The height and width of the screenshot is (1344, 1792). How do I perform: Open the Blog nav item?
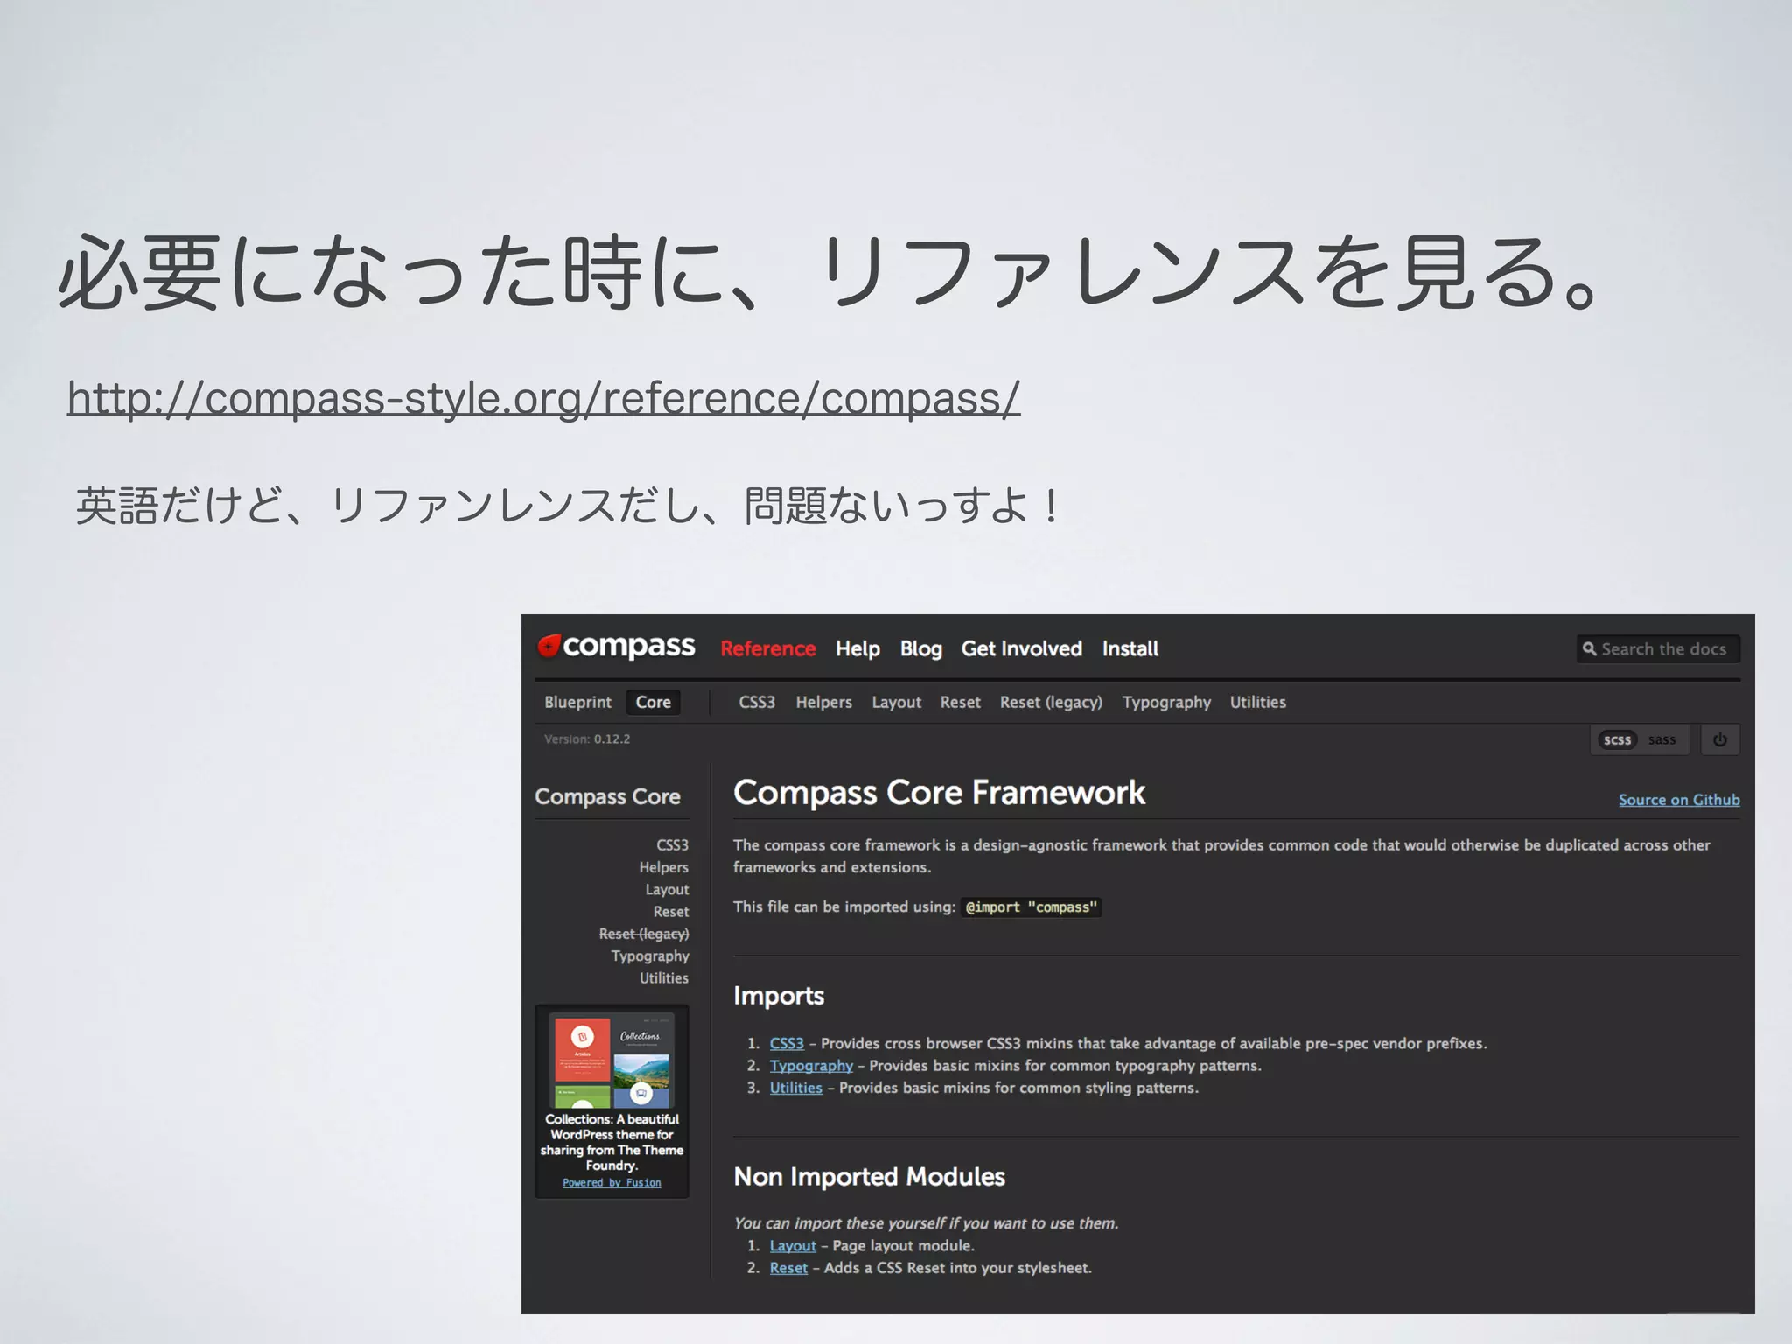point(920,648)
